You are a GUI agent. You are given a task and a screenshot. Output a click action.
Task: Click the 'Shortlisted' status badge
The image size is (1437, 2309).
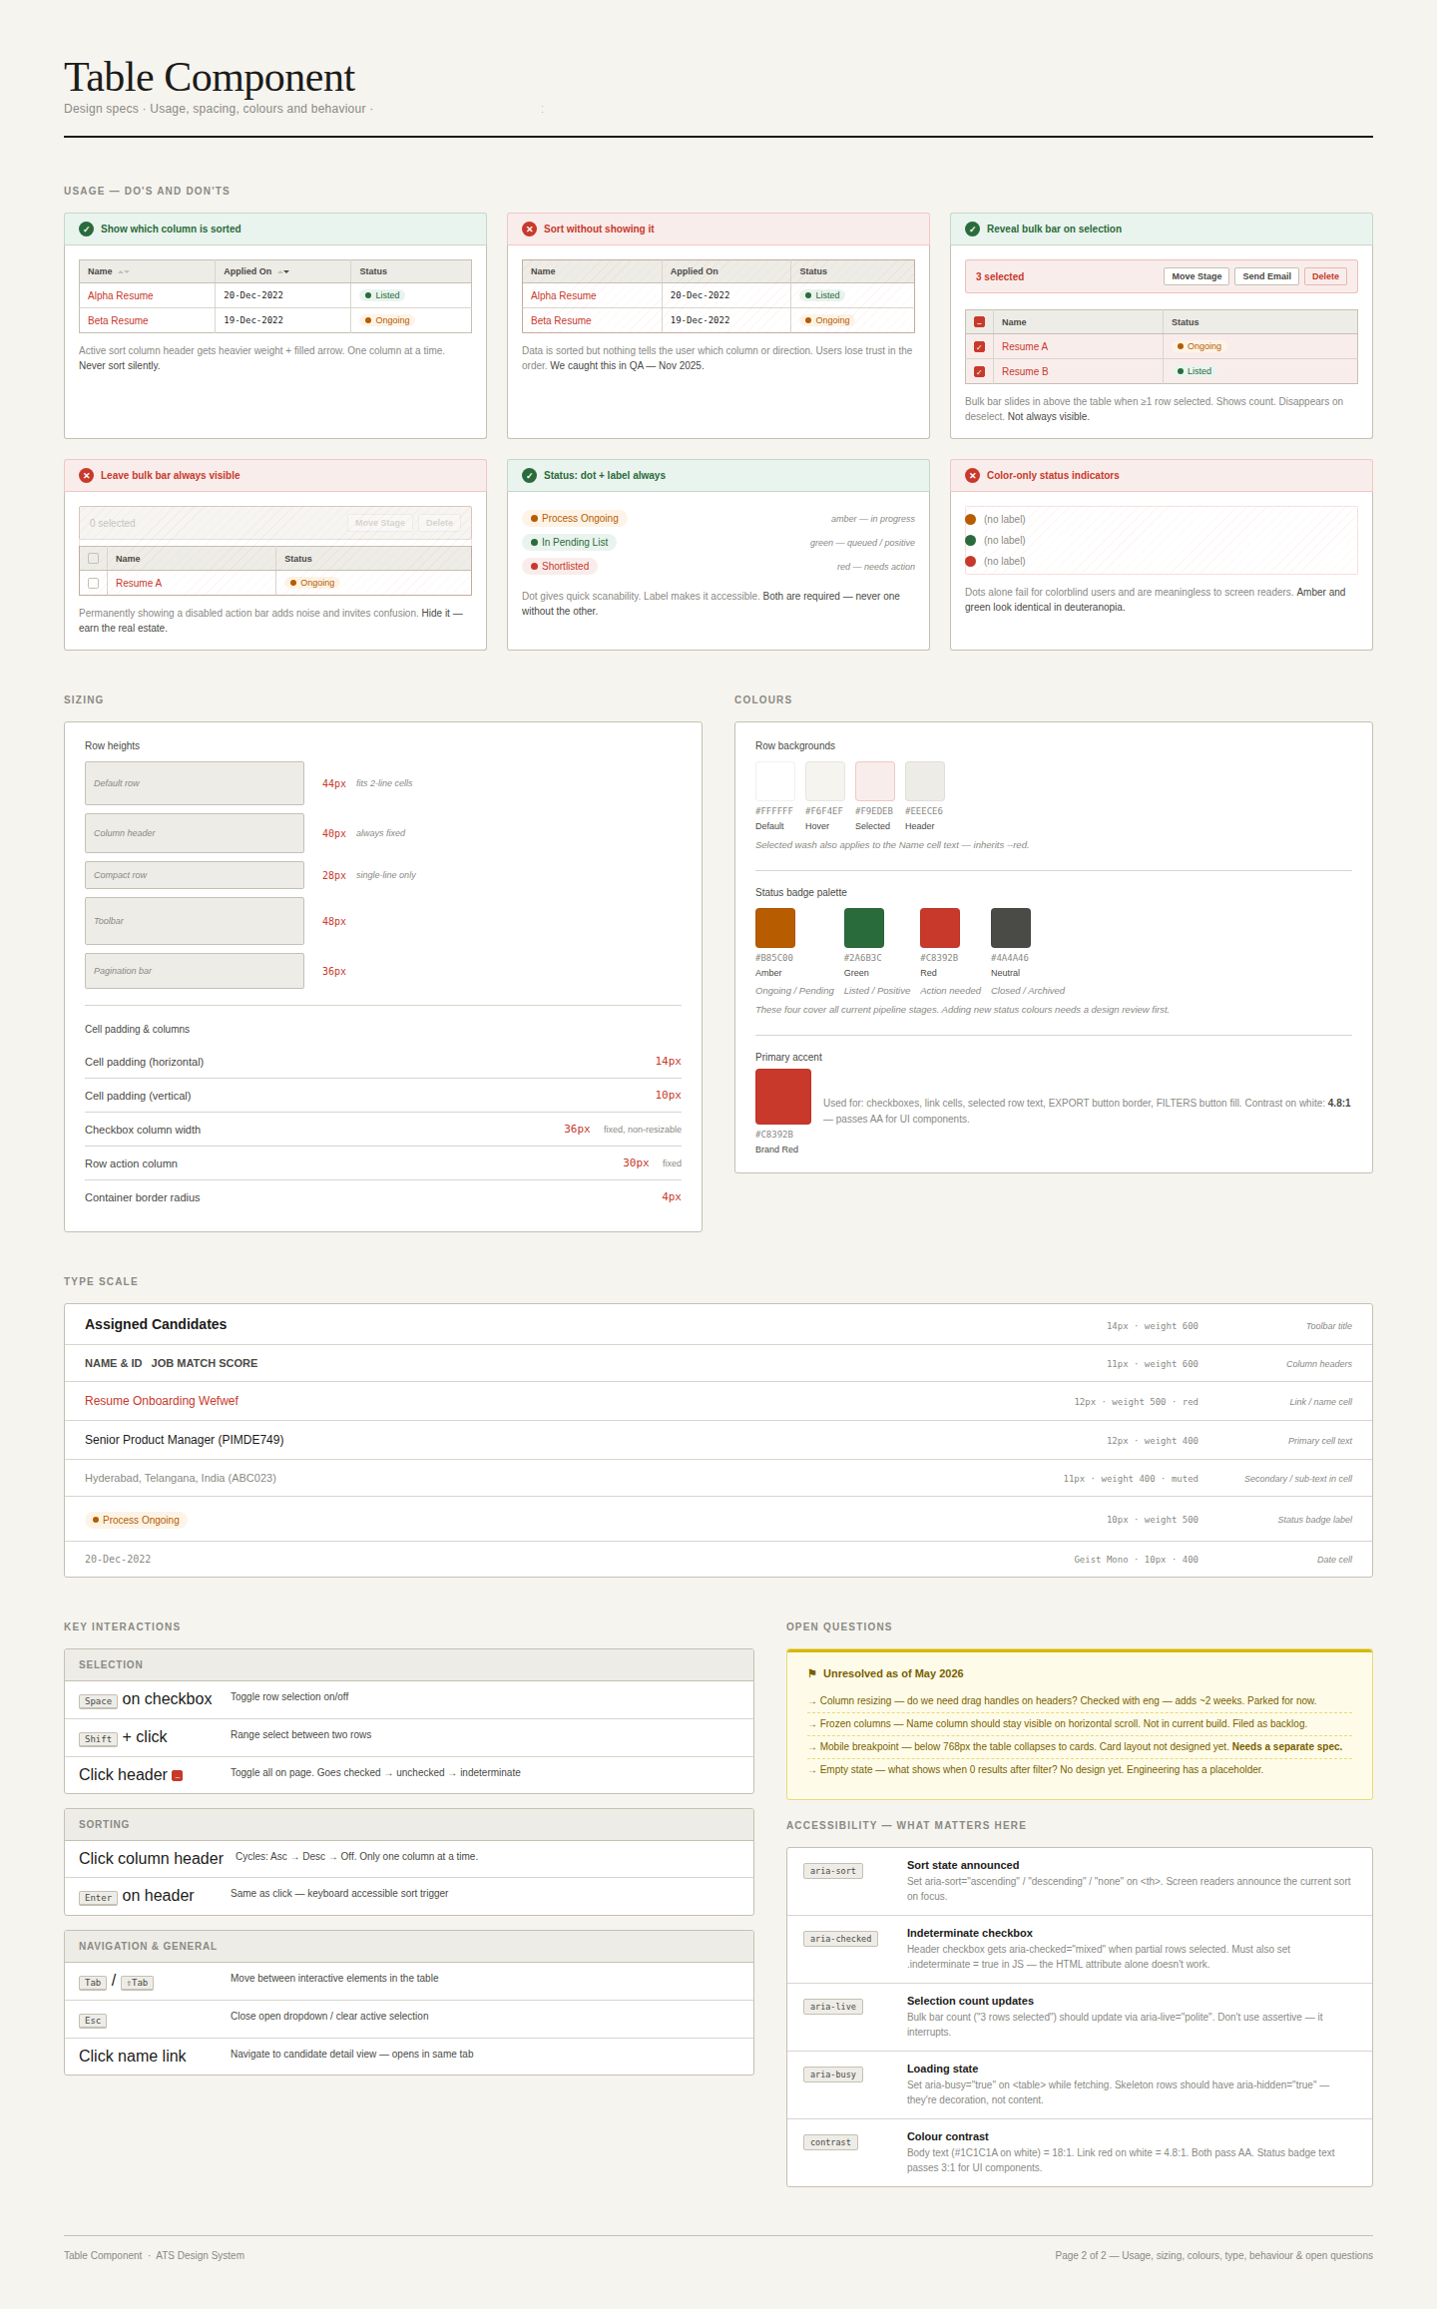point(560,567)
